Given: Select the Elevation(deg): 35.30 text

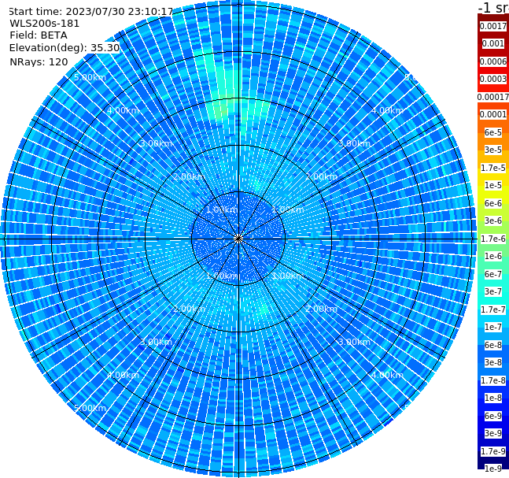Looking at the screenshot, I should click(x=65, y=48).
